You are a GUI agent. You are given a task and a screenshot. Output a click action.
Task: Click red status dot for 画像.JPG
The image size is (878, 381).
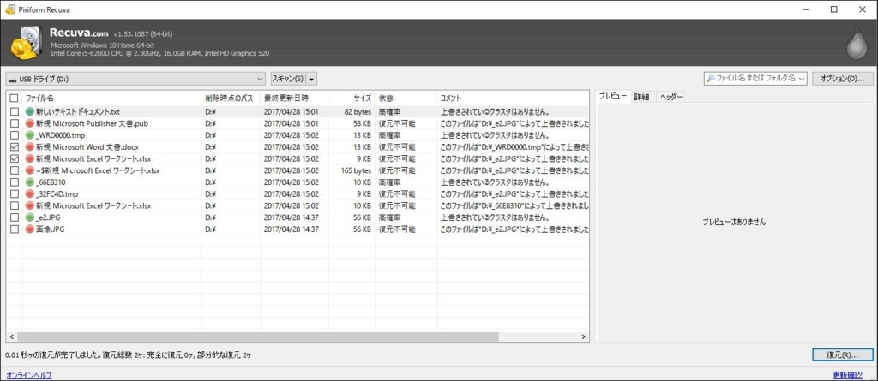[30, 229]
